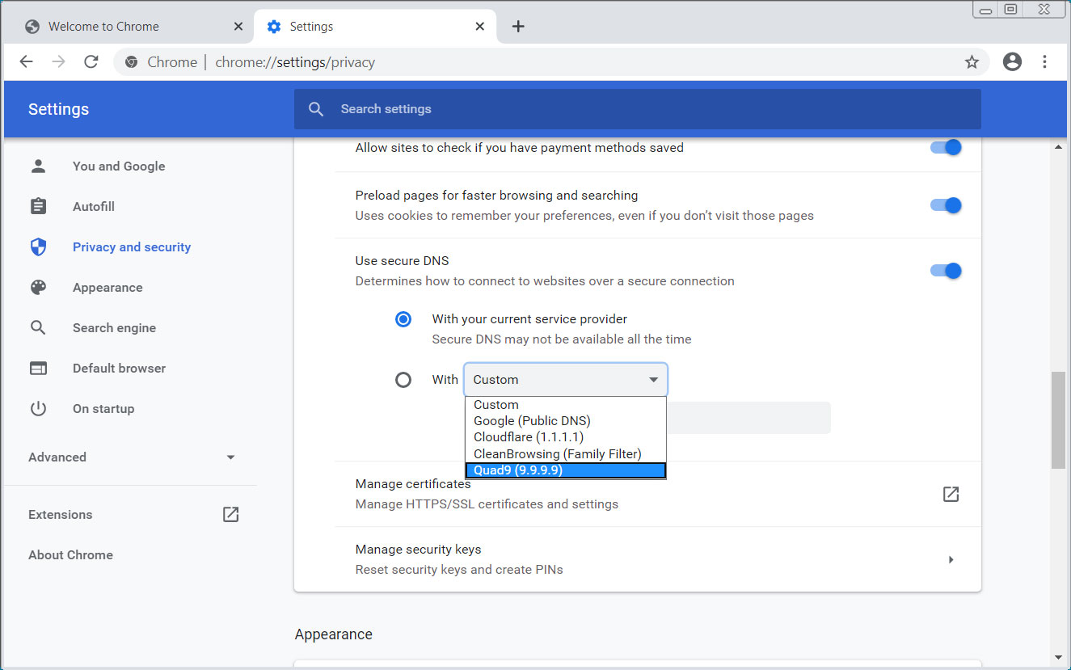Click the Autofill clipboard icon
The image size is (1071, 670).
point(38,206)
